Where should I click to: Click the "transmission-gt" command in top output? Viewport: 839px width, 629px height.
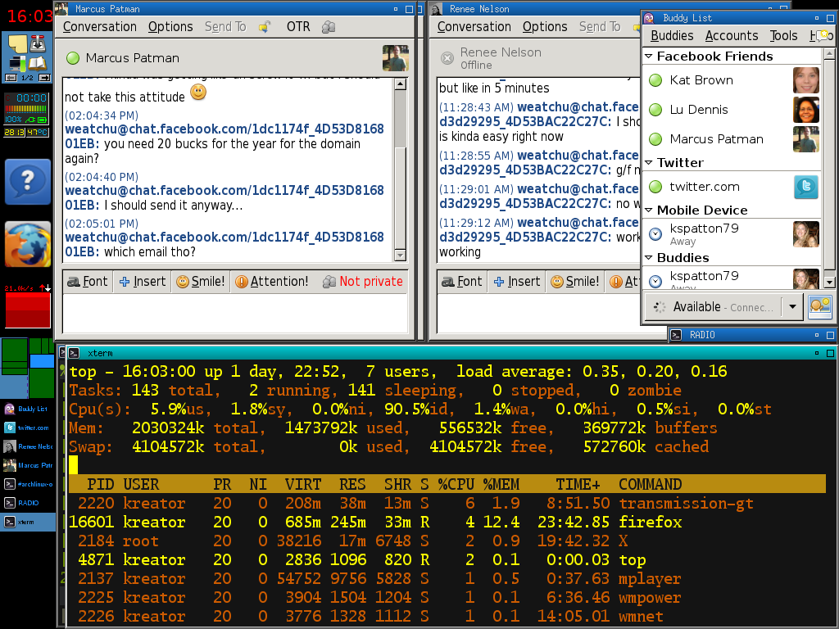pos(686,504)
